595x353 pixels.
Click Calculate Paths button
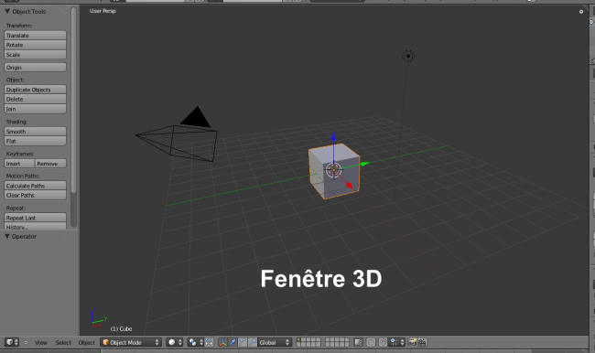(36, 186)
